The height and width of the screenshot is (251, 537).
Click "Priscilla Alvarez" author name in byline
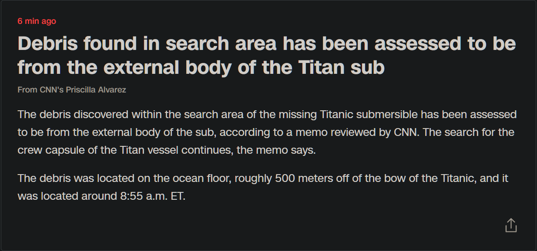96,90
